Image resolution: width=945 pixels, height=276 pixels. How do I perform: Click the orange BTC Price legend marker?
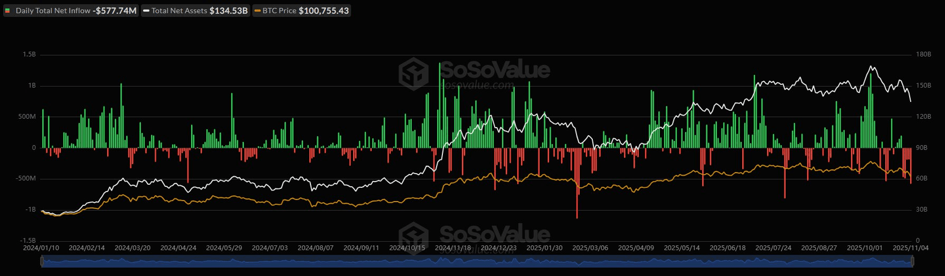(x=257, y=11)
